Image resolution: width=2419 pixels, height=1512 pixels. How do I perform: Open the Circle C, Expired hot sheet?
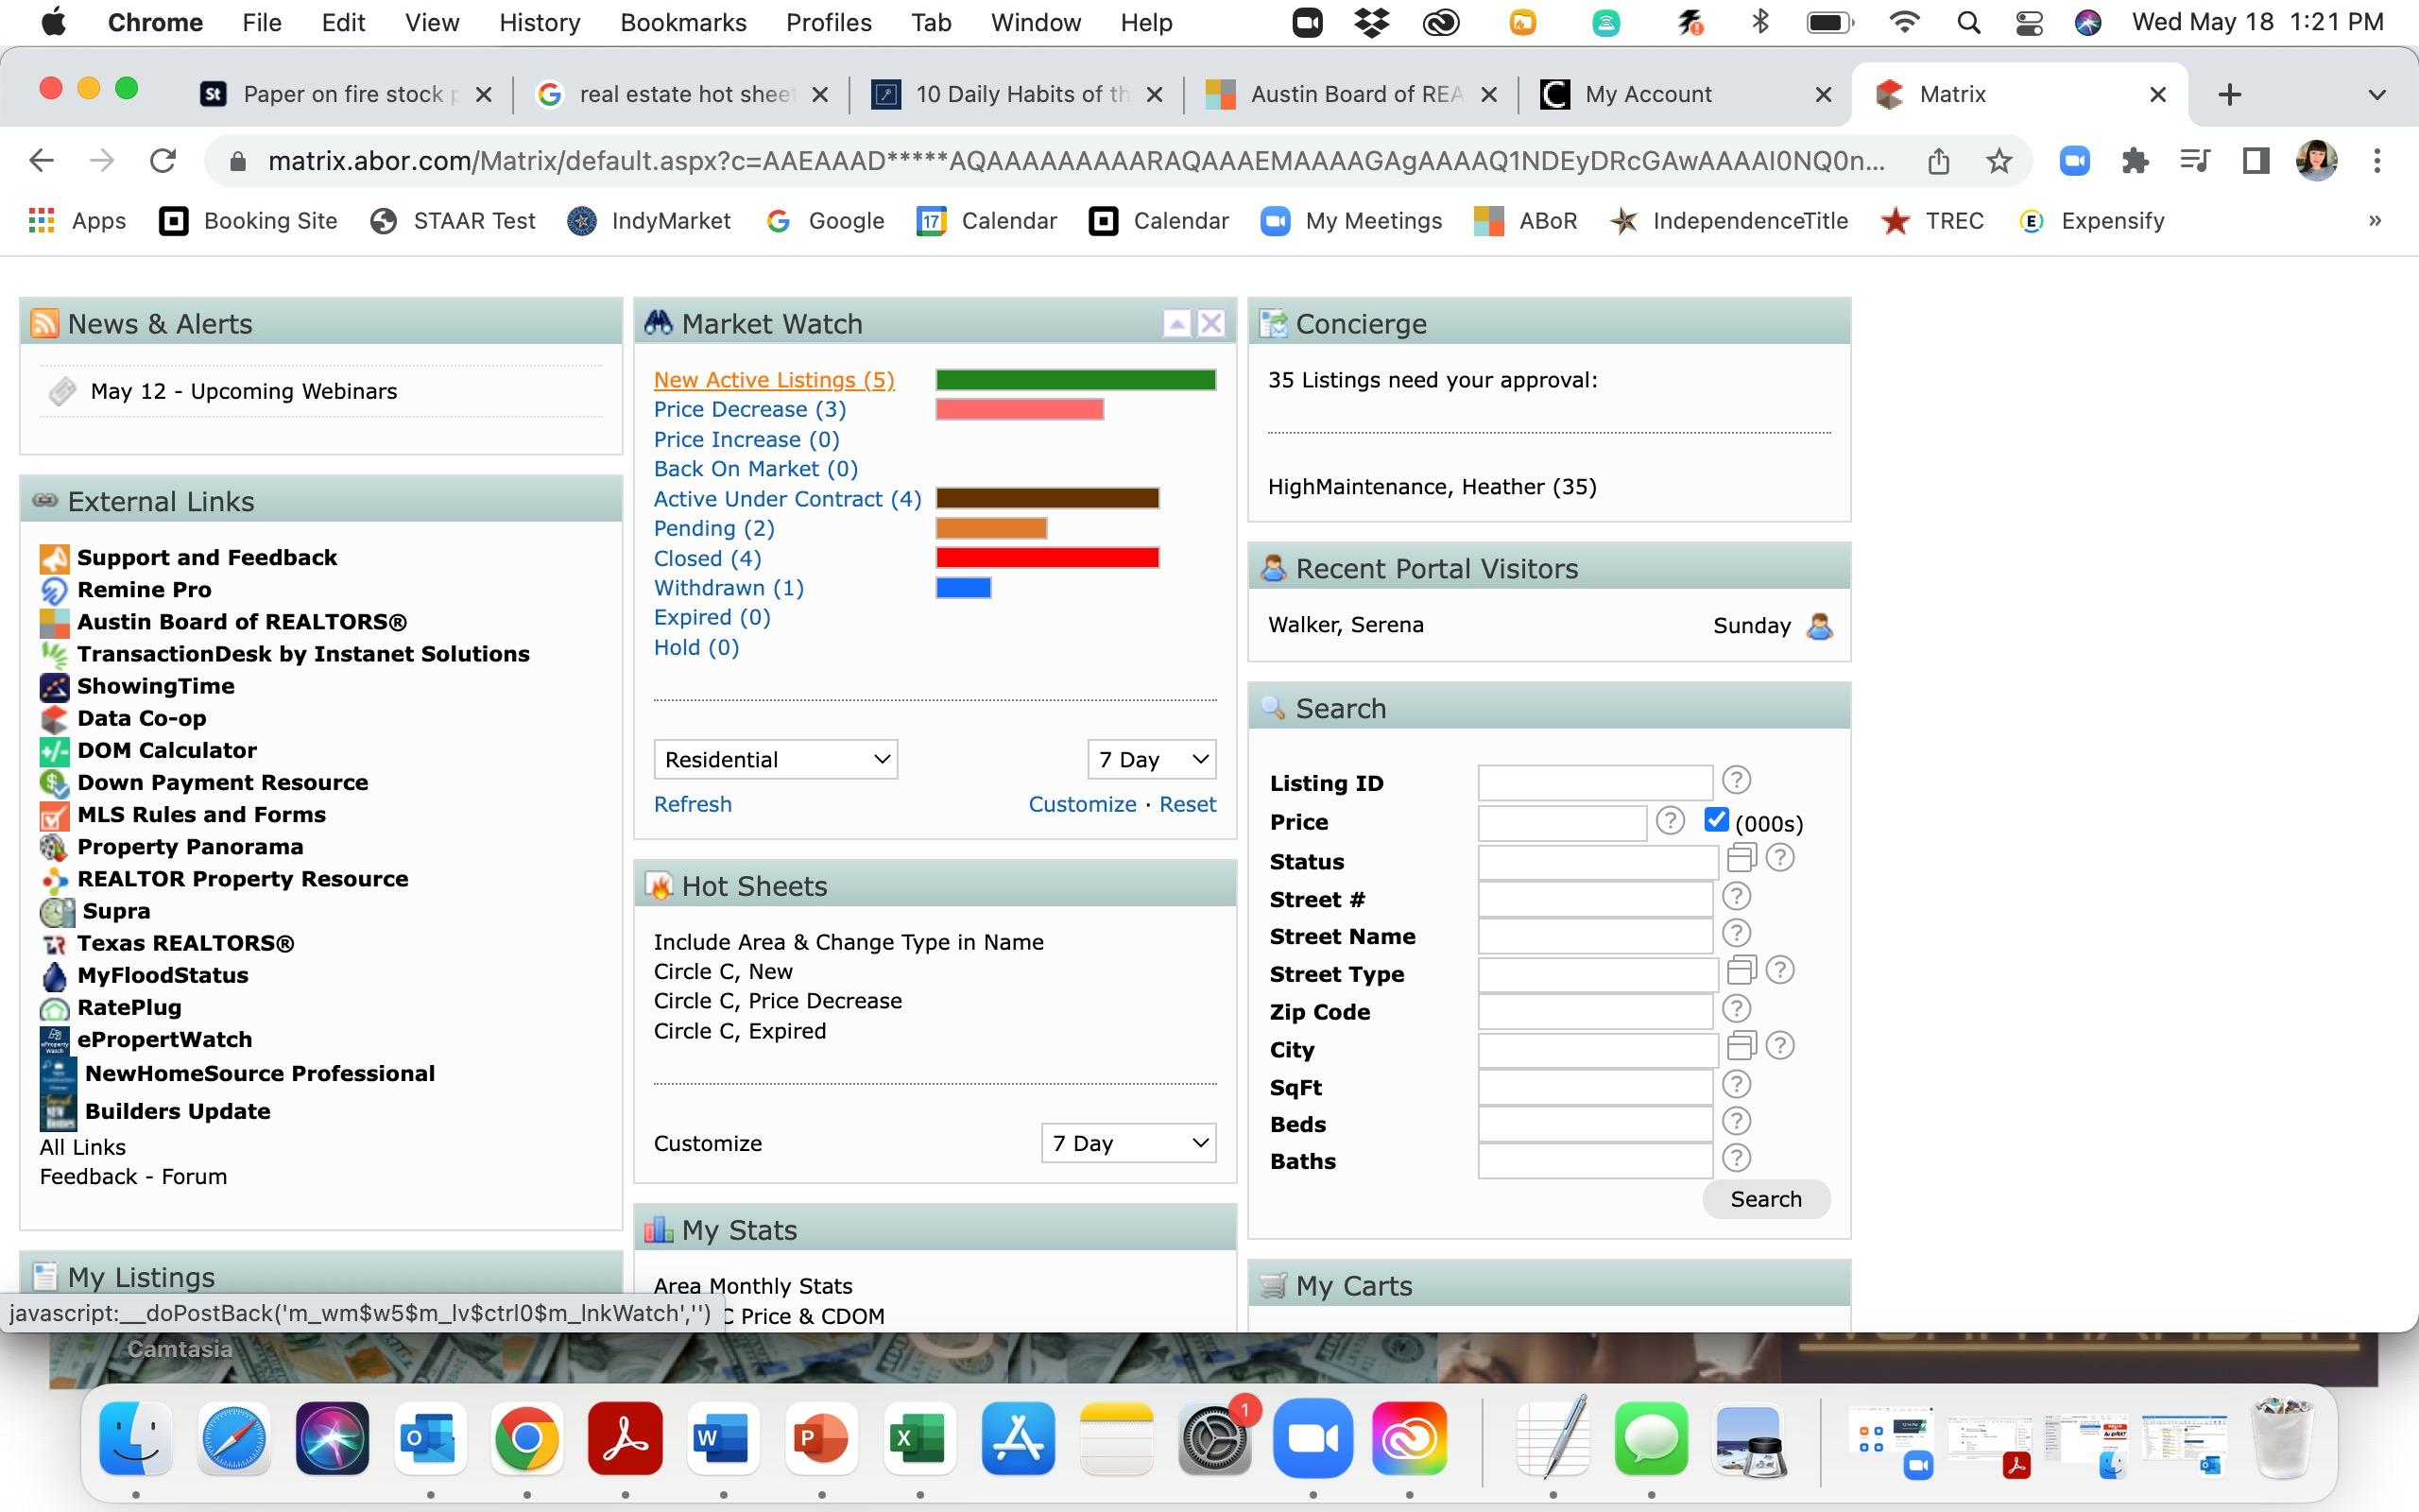(x=739, y=1031)
